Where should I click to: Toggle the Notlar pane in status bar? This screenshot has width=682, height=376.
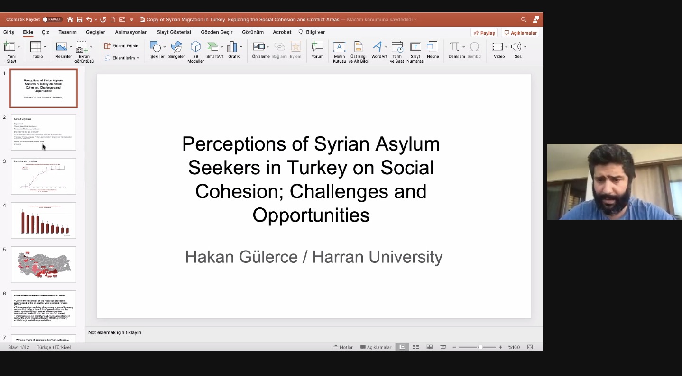pos(343,347)
